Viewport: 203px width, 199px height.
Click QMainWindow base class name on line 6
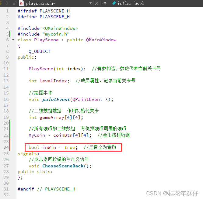pyautogui.click(x=101, y=40)
